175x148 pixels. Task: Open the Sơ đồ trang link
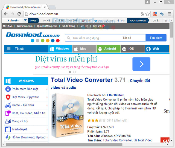click(68, 26)
